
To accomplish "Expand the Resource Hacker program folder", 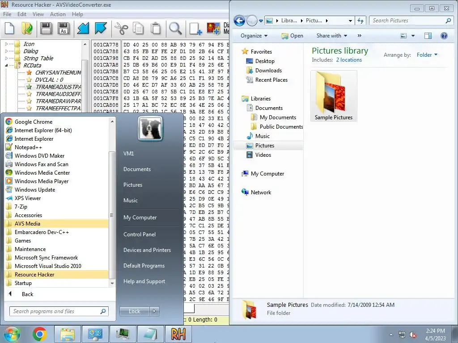I will [57, 275].
